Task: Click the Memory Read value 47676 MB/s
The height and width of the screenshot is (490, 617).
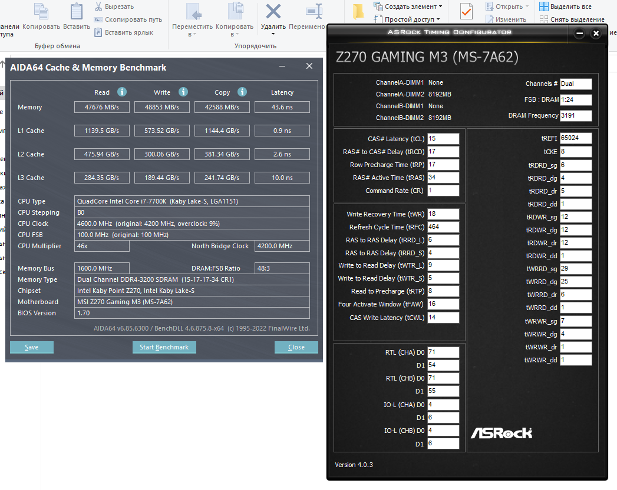Action: 101,107
